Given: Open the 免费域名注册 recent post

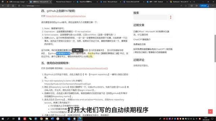Looking at the screenshot, I should (x=139, y=44).
